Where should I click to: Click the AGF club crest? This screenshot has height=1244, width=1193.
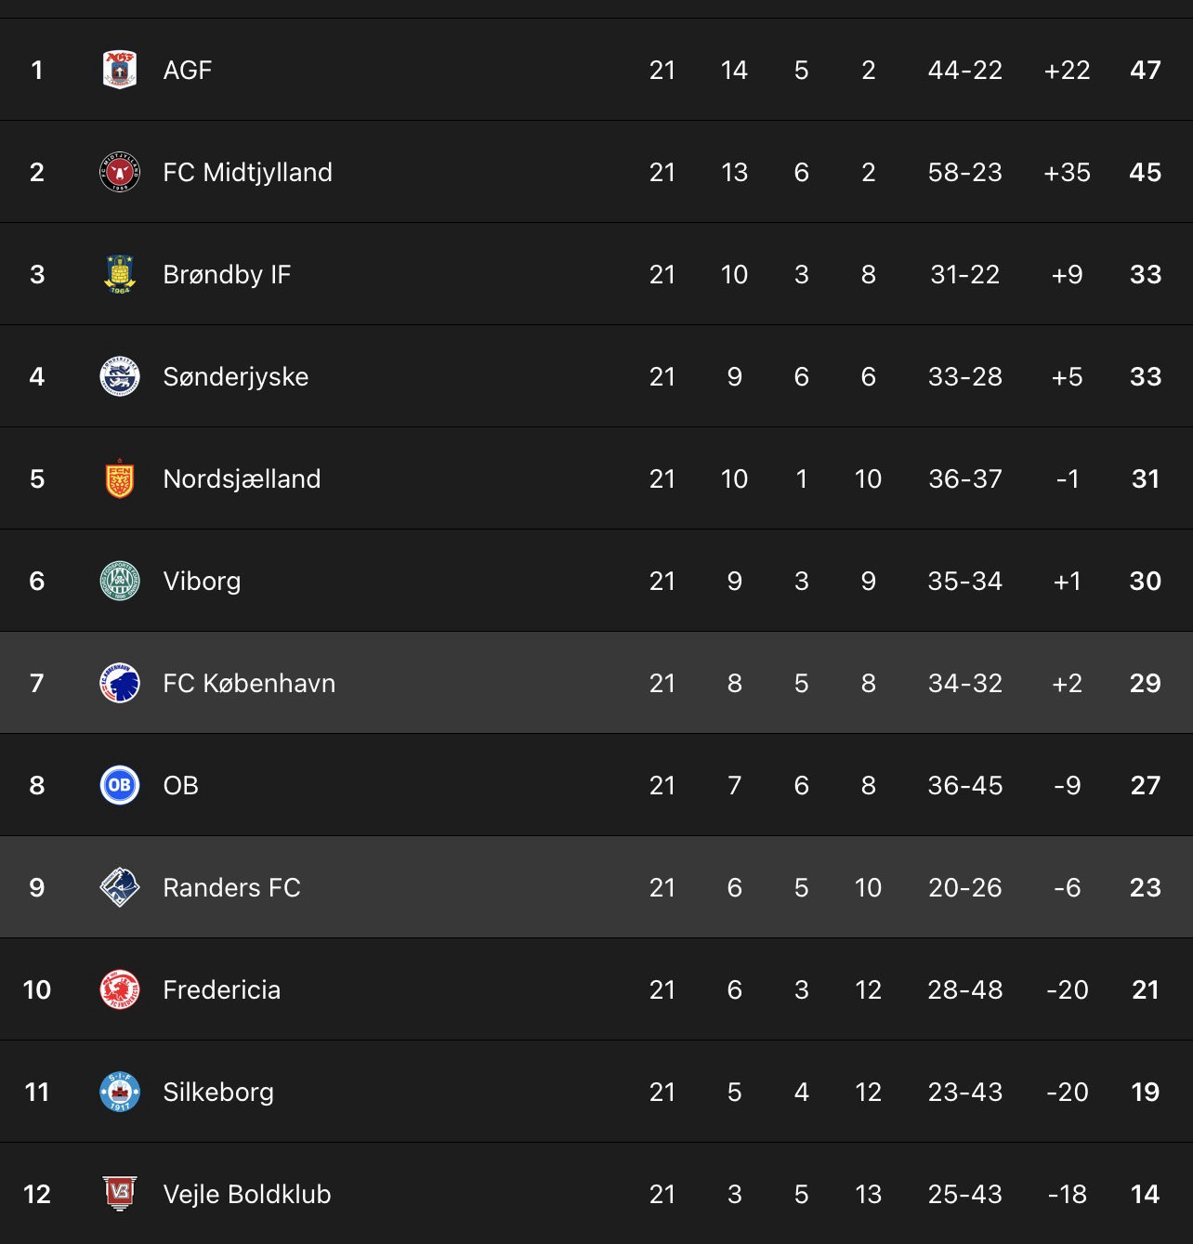click(120, 70)
